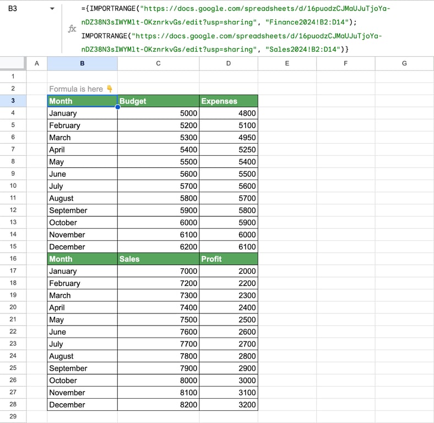Click the blue fill handle on cell B3
This screenshot has width=434, height=423.
point(118,107)
